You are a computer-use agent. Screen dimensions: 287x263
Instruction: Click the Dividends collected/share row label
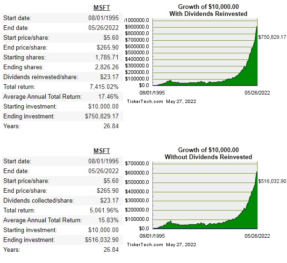coord(38,201)
